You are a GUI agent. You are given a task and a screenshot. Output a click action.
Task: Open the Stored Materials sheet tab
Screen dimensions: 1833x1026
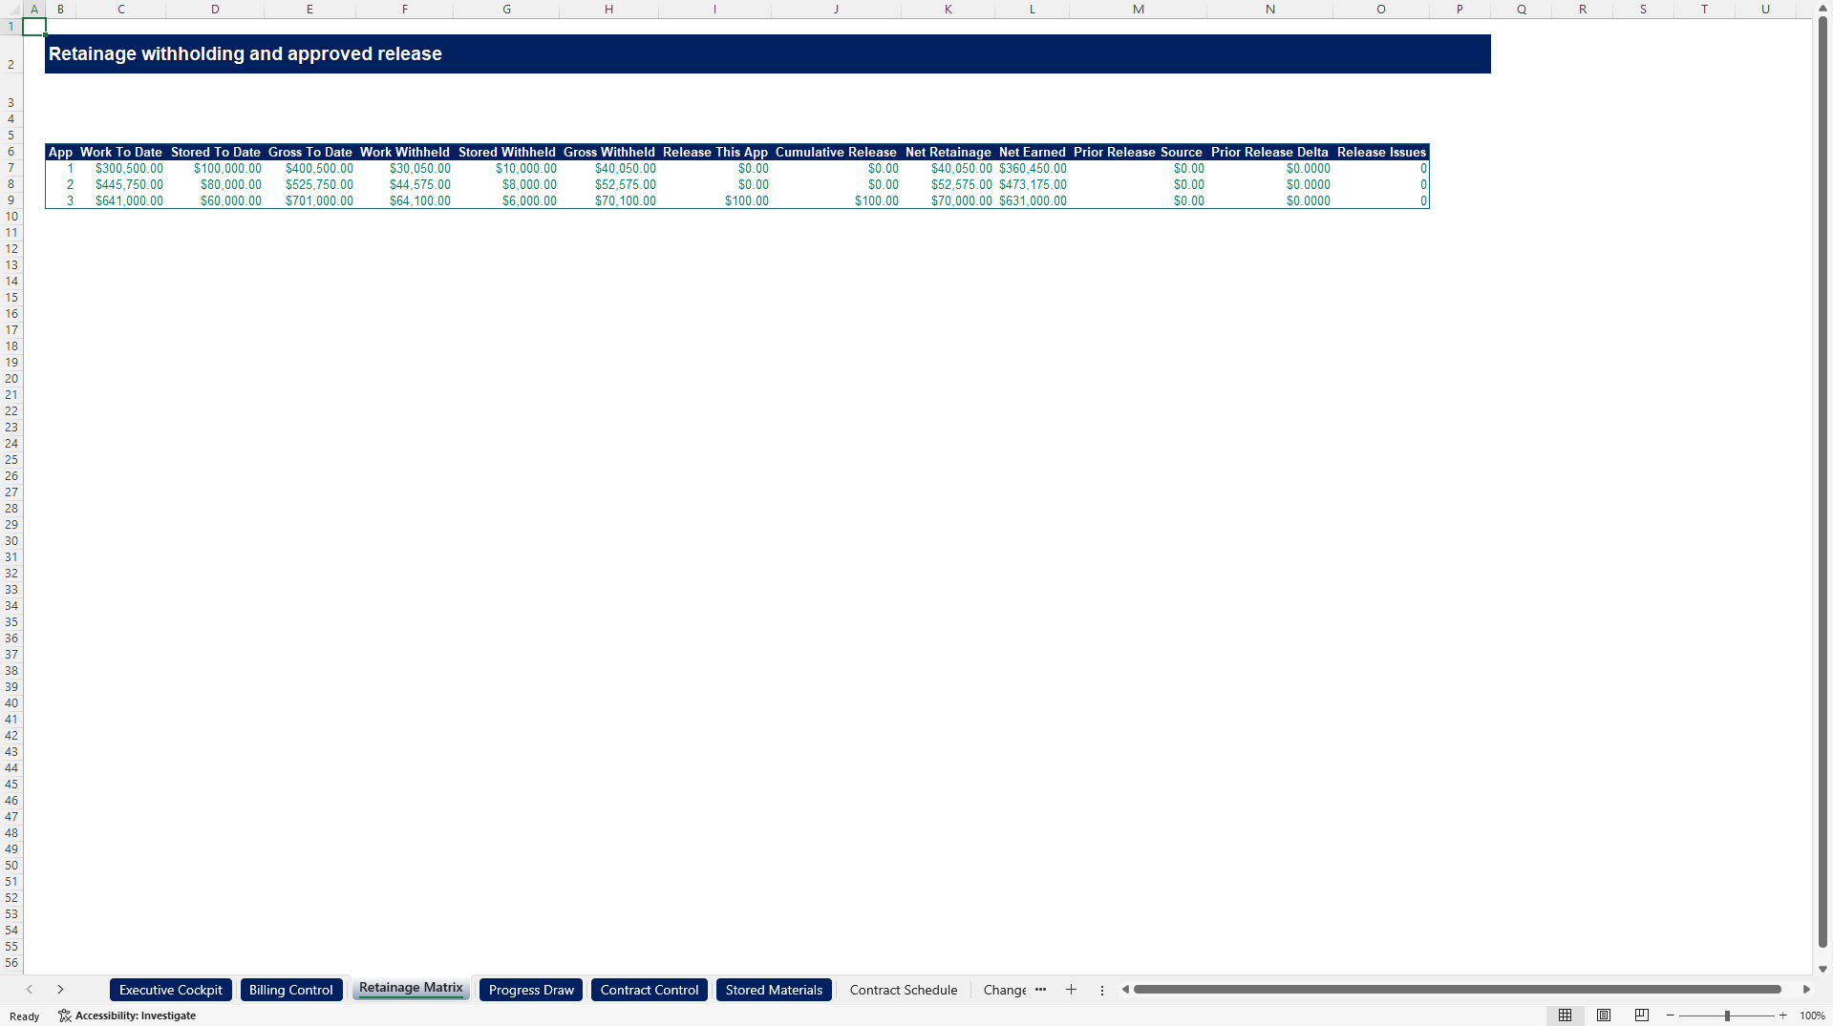coord(774,990)
